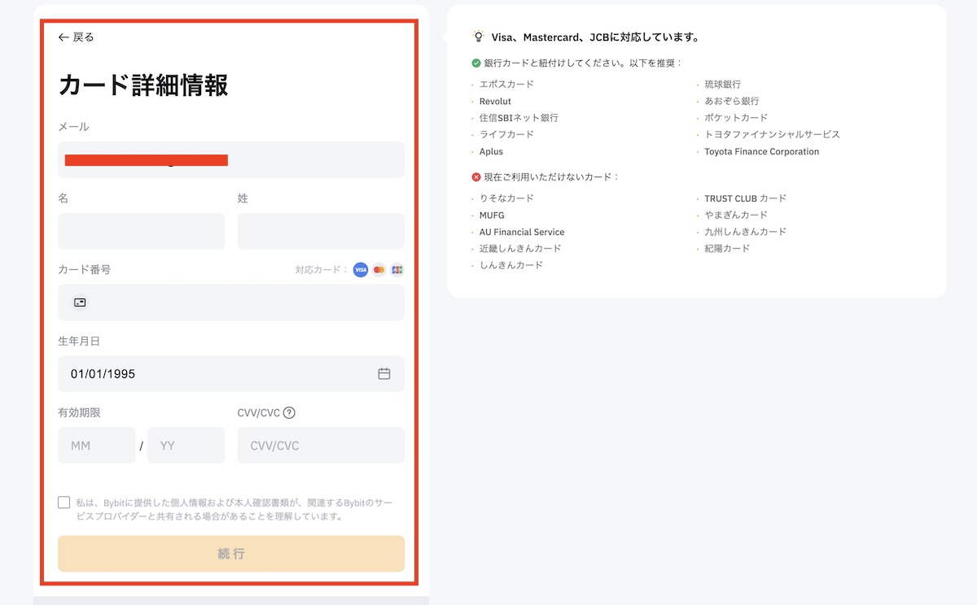Image resolution: width=977 pixels, height=605 pixels.
Task: Click the カード番号 card number field
Action: pyautogui.click(x=231, y=302)
